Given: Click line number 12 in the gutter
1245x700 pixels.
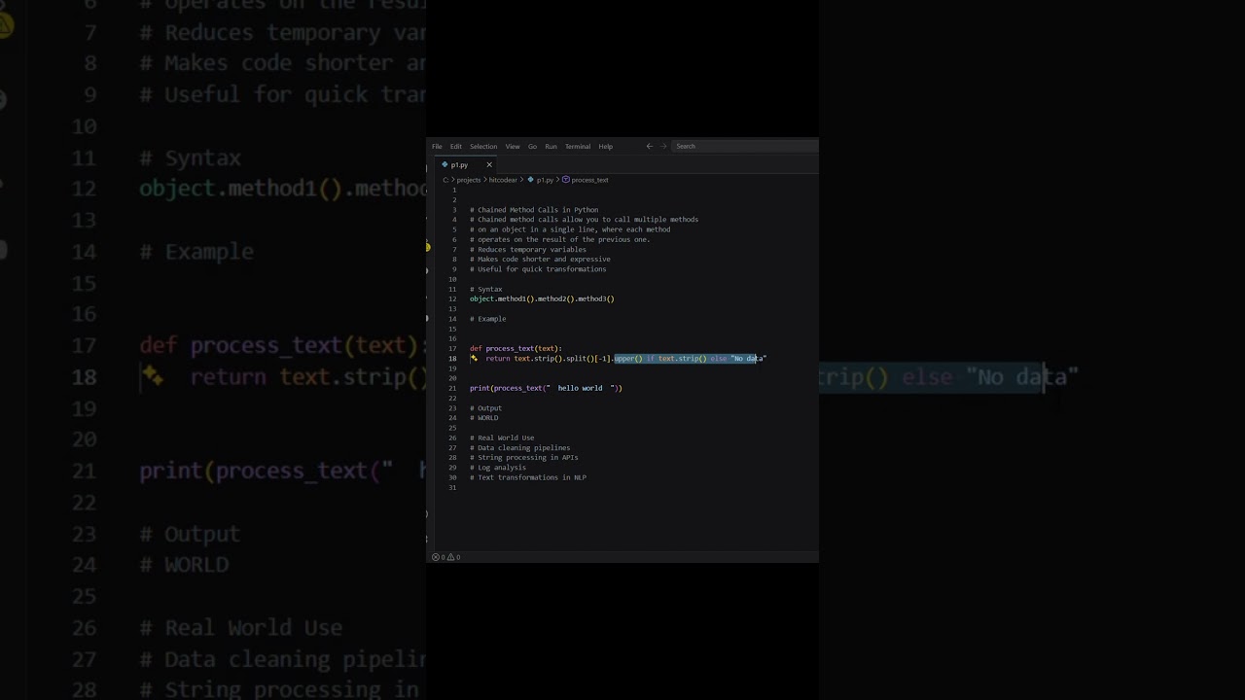Looking at the screenshot, I should coord(453,298).
